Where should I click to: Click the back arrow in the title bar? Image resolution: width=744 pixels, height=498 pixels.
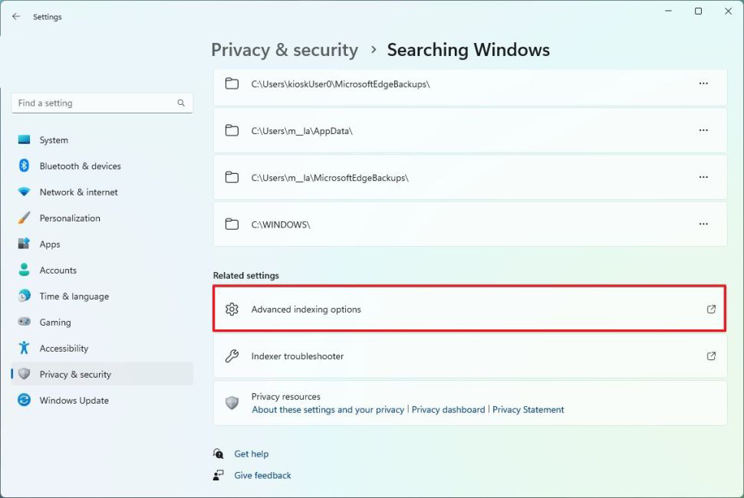[16, 16]
